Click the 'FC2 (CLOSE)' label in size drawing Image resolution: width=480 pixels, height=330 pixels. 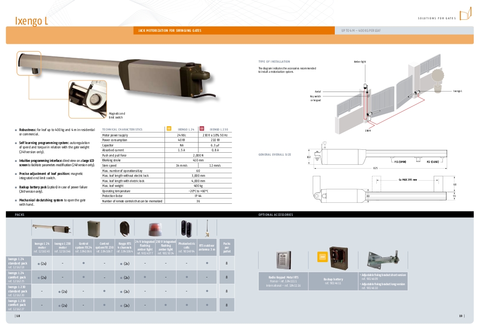433,162
